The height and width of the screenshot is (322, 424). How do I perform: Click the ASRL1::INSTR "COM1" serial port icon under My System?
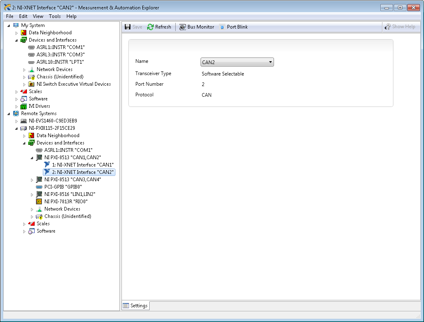(x=31, y=47)
